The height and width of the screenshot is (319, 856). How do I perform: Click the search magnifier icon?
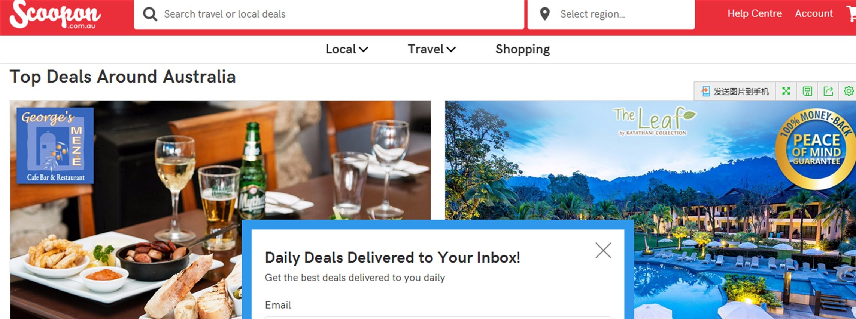coord(150,14)
